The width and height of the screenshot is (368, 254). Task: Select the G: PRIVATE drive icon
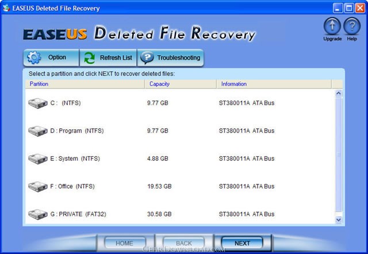tap(38, 214)
